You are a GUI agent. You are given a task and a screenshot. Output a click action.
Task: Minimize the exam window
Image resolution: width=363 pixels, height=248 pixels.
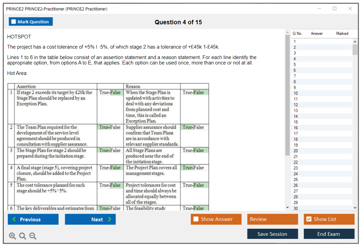pos(319,9)
